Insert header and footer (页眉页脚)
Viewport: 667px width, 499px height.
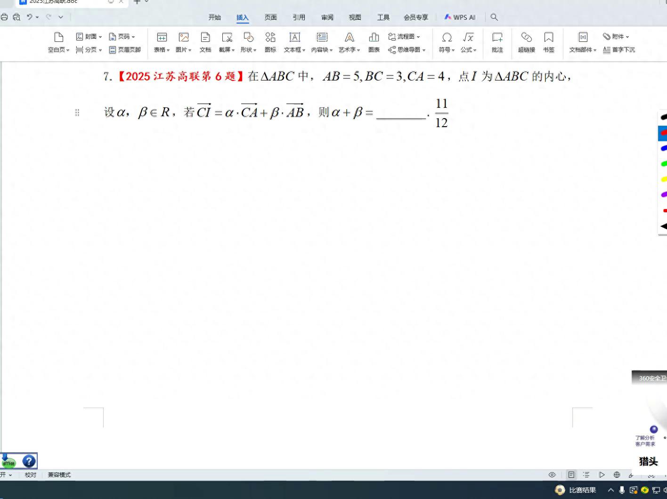(125, 49)
